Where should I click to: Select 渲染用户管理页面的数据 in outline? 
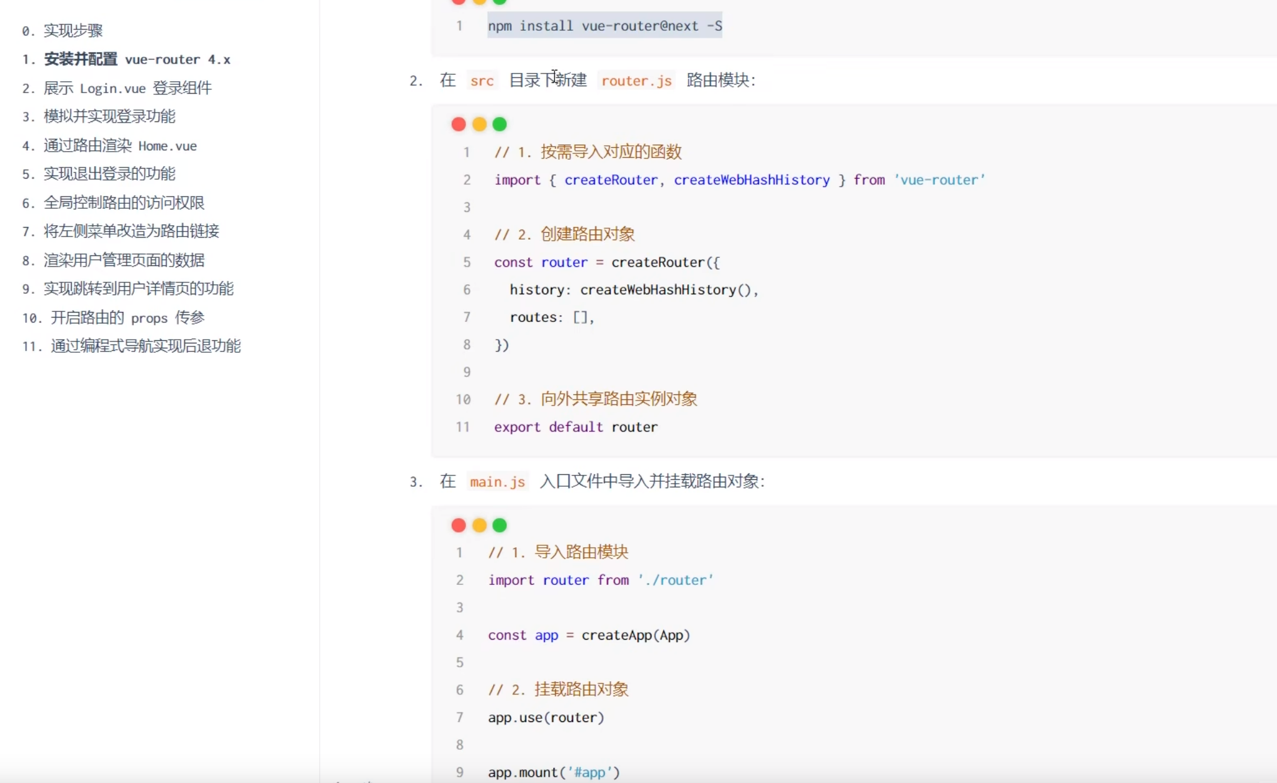coord(123,260)
